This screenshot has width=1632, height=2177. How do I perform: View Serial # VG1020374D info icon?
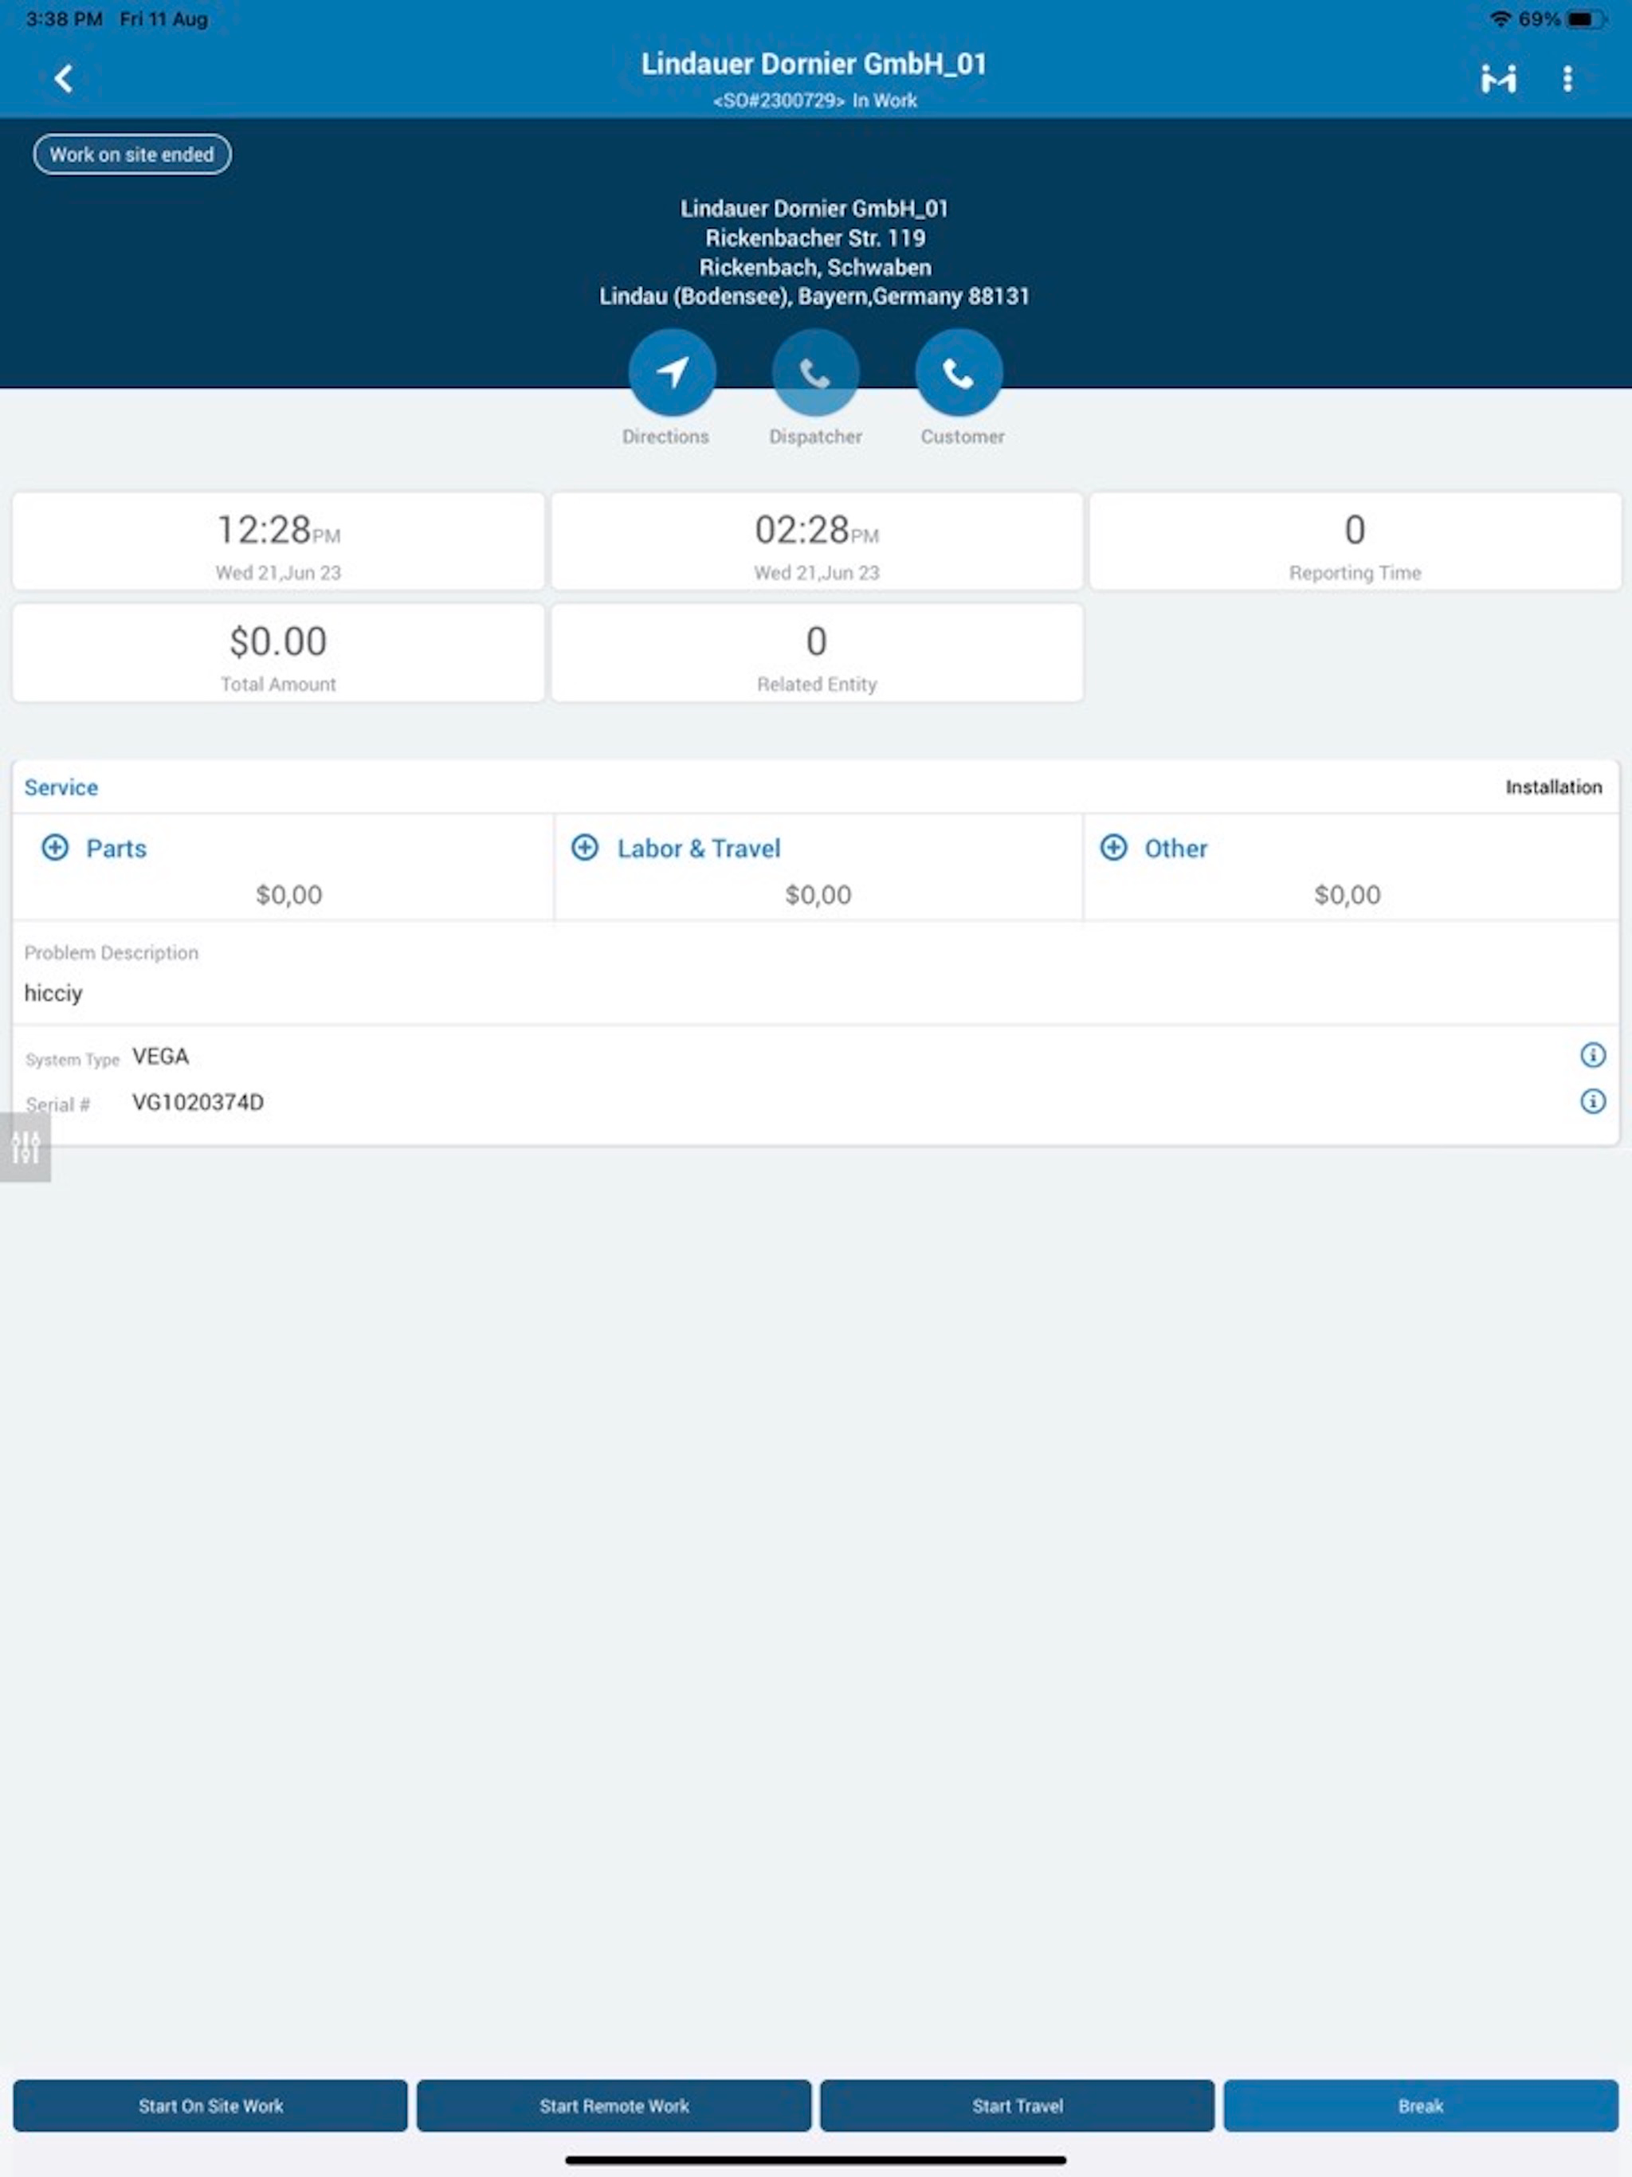1593,1101
